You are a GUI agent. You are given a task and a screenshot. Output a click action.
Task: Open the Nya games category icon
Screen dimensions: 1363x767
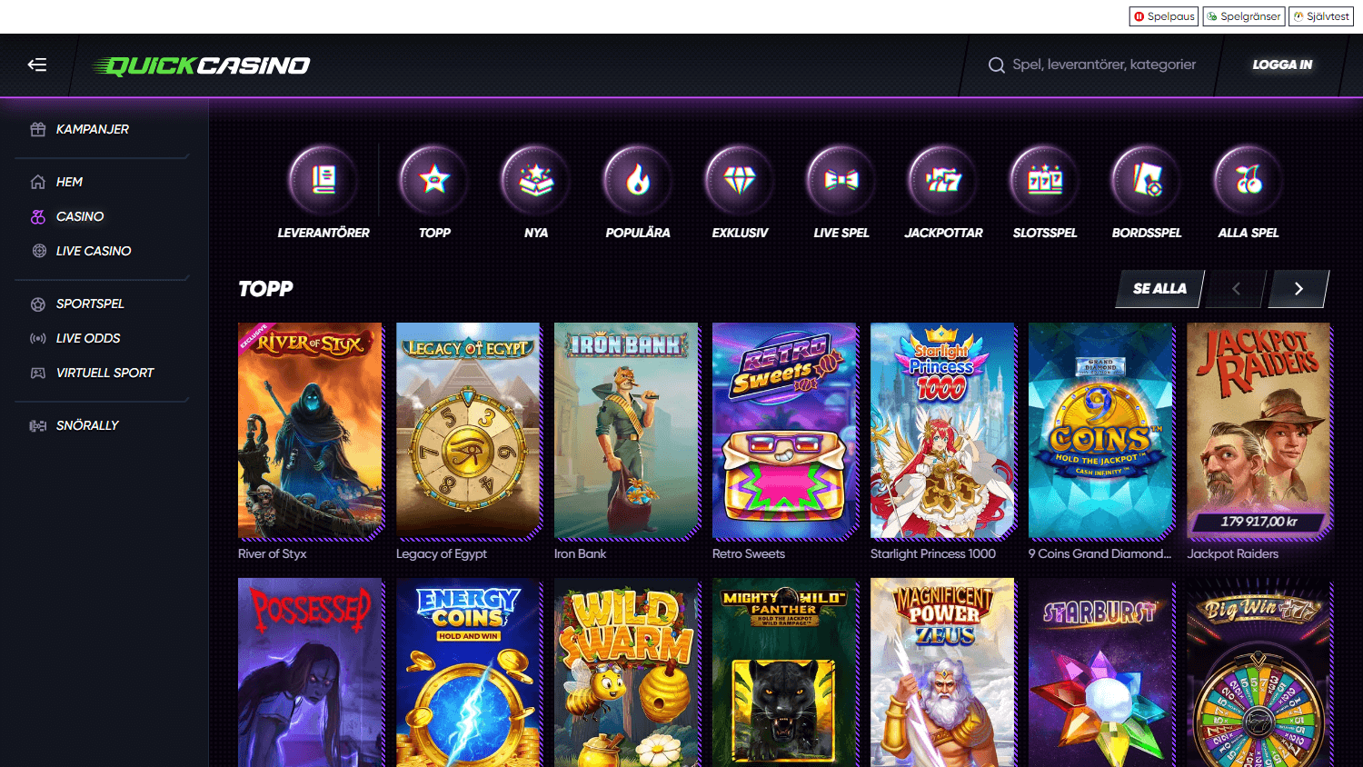(536, 180)
